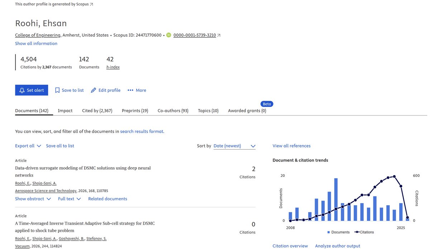Click the tallest blue bar in chart
The image size is (430, 249).
click(x=336, y=199)
